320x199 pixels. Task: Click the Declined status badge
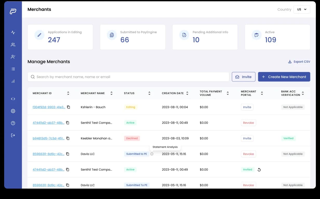coord(132,138)
